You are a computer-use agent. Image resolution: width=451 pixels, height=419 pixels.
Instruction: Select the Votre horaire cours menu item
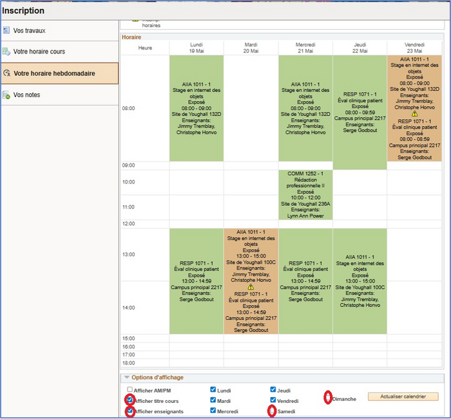[39, 51]
